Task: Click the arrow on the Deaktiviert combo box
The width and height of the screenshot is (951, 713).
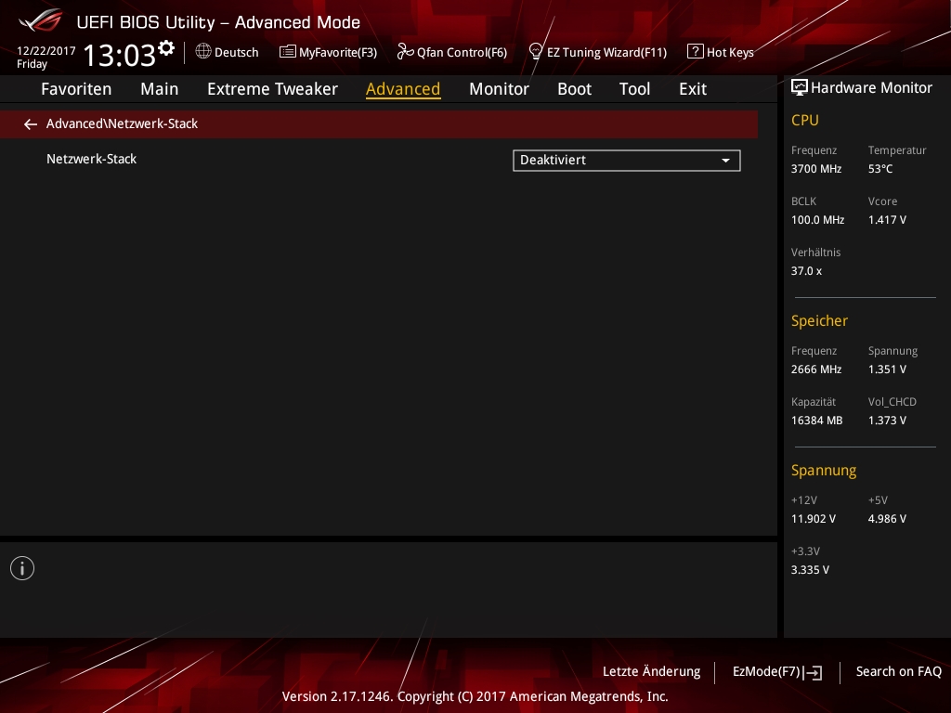Action: coord(725,161)
